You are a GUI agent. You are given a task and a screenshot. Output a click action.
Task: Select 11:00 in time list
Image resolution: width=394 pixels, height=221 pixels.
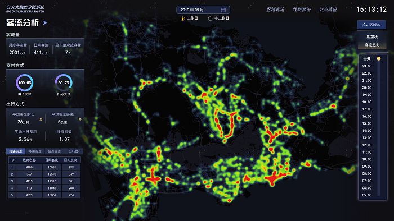coord(367,152)
